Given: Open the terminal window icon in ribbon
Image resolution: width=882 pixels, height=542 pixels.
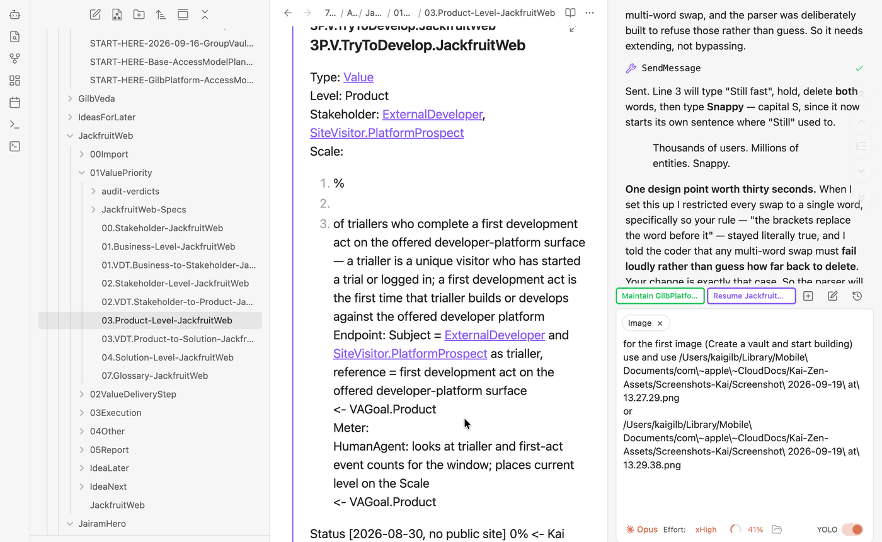Looking at the screenshot, I should point(15,146).
